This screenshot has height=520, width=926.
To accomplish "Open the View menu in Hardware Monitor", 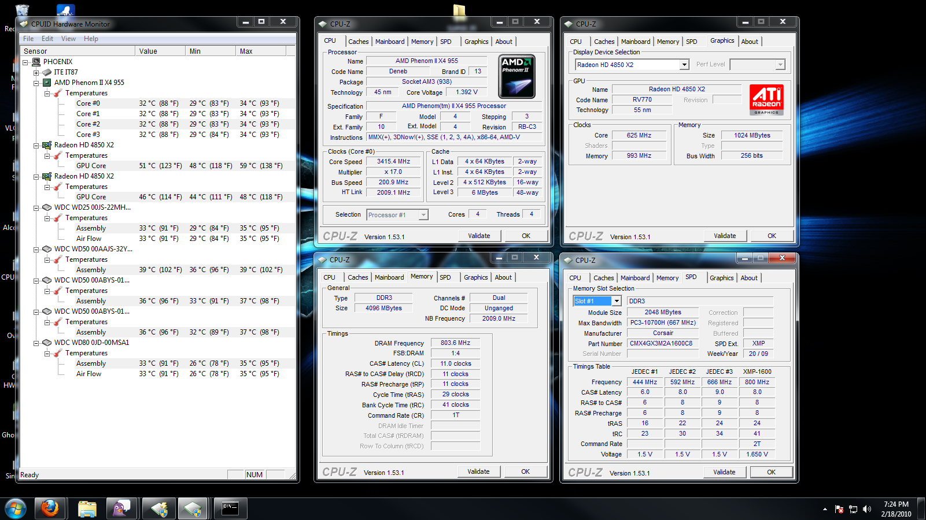I will tap(68, 39).
